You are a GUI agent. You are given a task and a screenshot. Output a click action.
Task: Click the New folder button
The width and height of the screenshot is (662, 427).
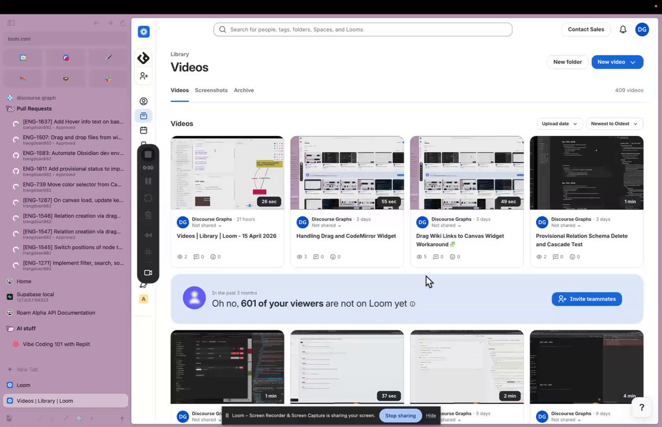tap(568, 62)
